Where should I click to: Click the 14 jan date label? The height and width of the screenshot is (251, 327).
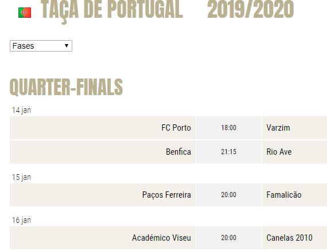(x=21, y=110)
